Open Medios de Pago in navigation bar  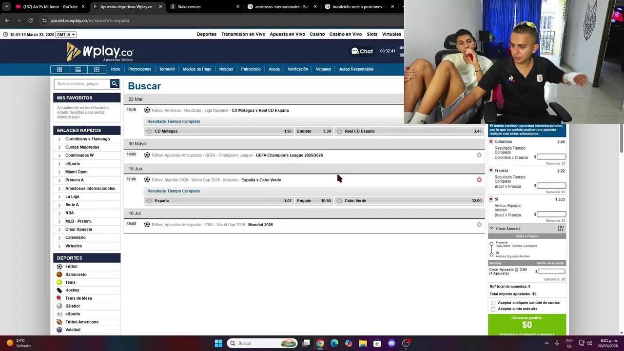pos(197,69)
